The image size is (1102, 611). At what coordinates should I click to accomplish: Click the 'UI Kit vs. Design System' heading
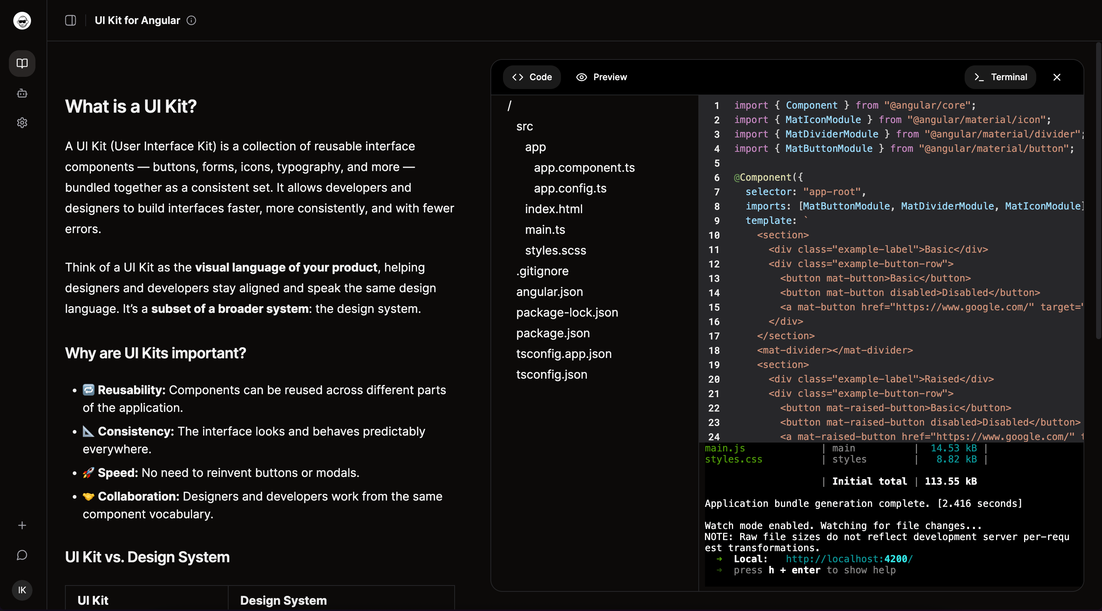pos(147,557)
